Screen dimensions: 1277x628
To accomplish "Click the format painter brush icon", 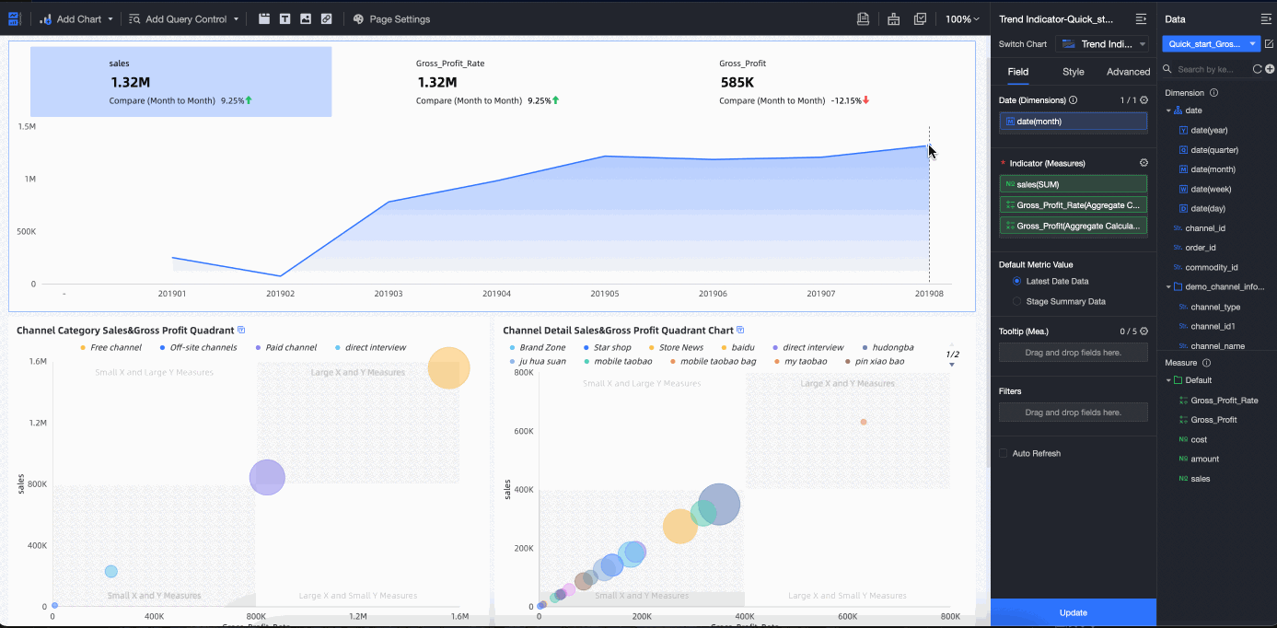I will pos(893,19).
